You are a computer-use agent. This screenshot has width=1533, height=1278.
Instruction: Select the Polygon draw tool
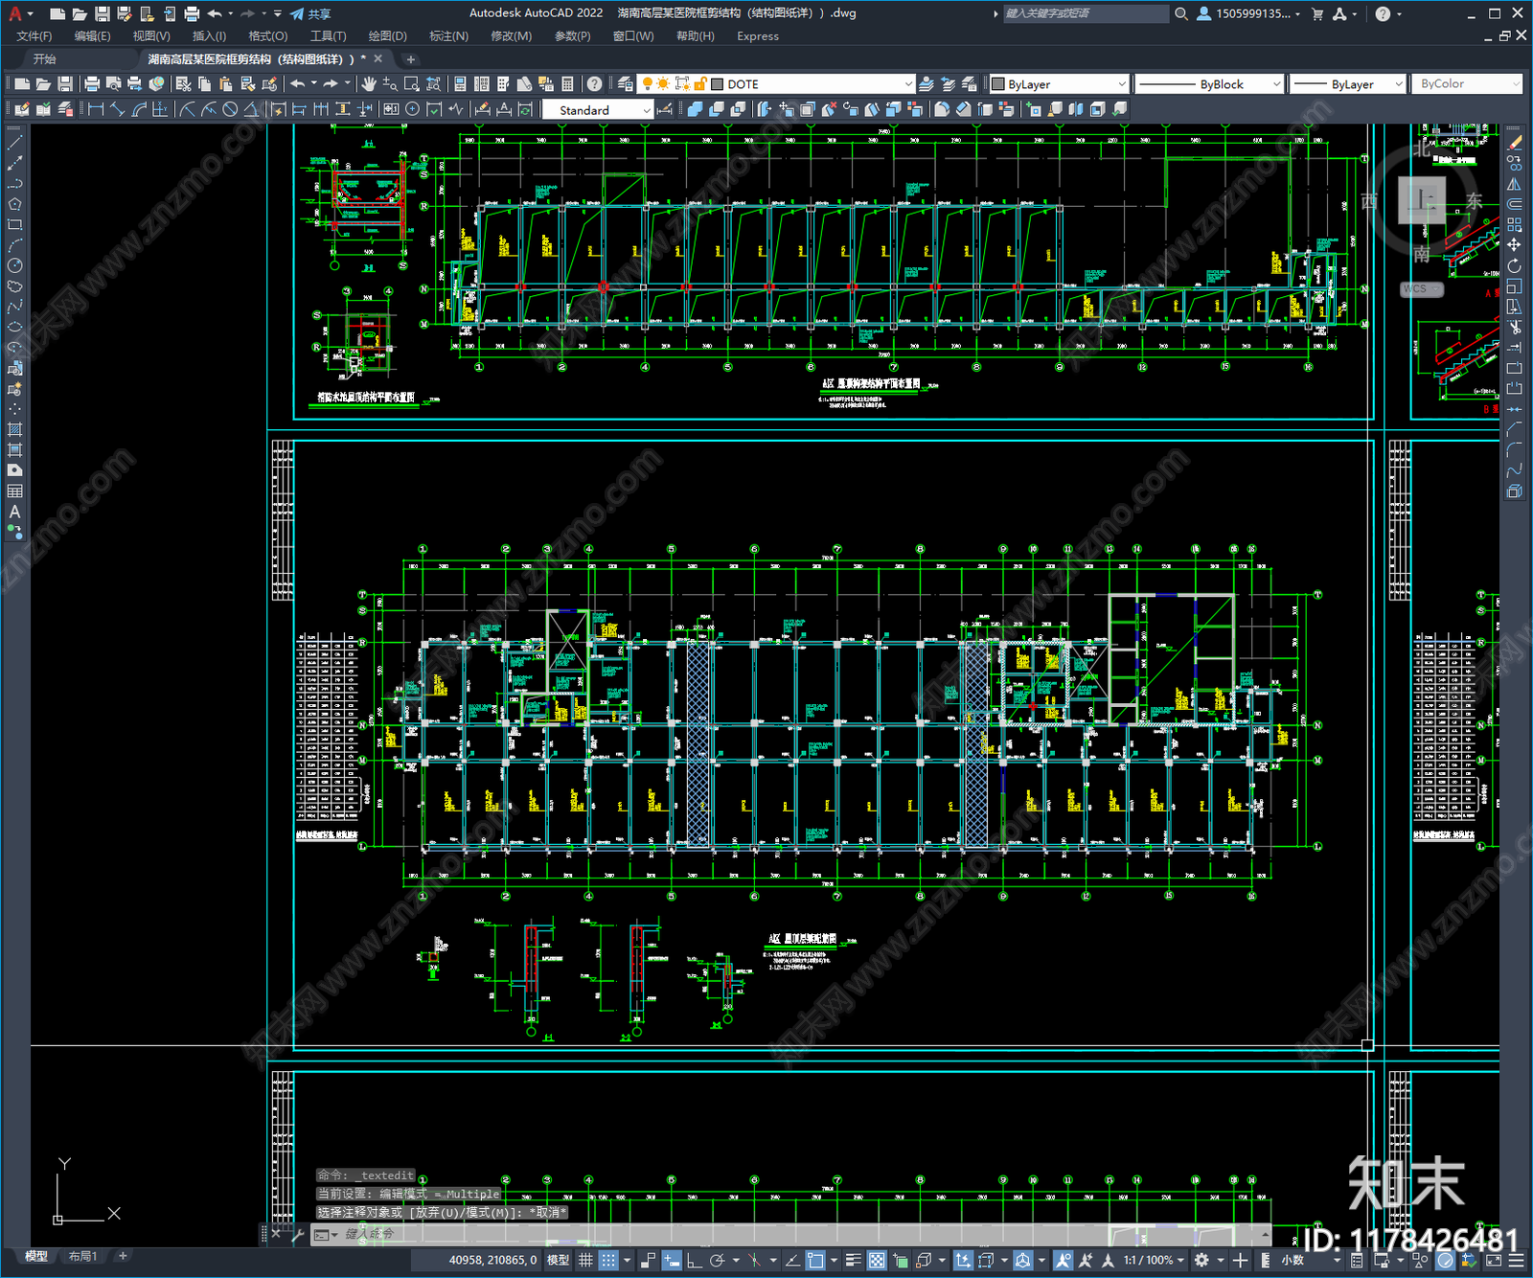click(x=14, y=204)
